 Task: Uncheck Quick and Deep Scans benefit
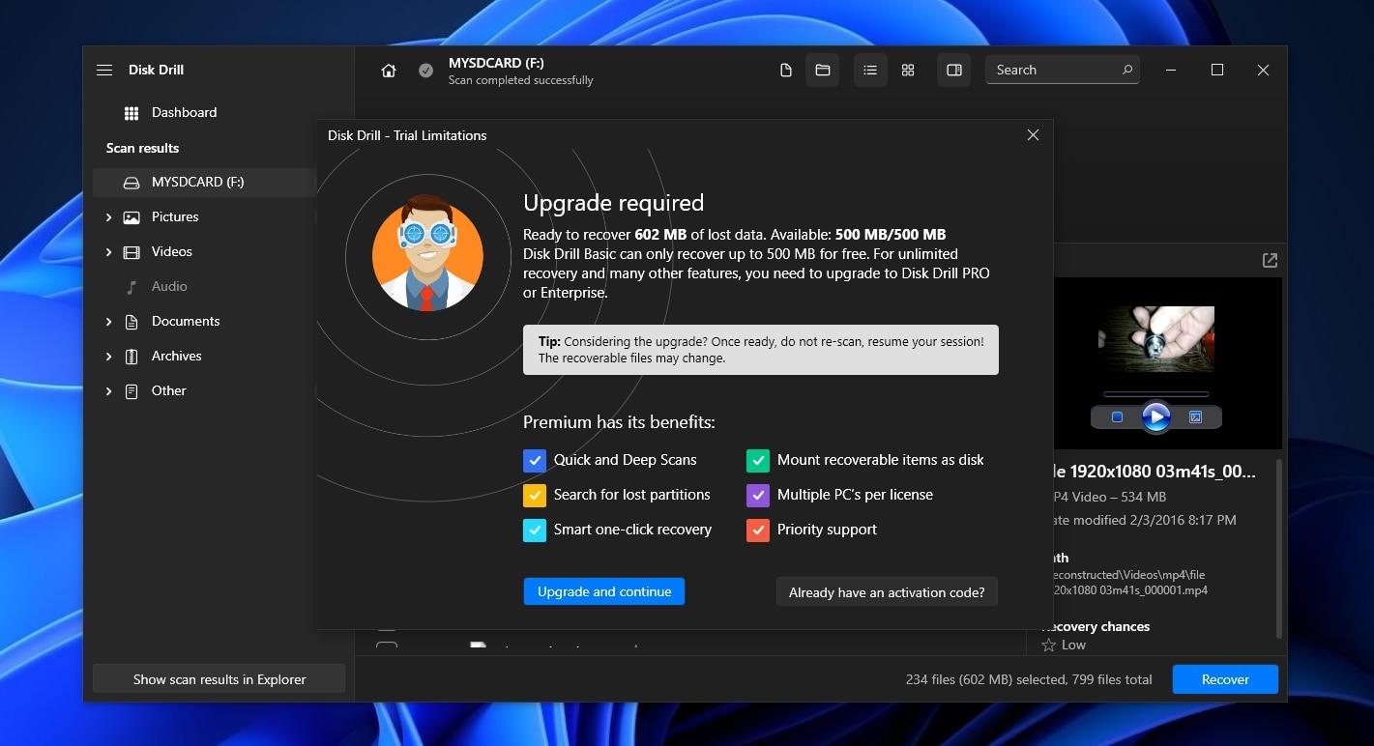[x=535, y=460]
